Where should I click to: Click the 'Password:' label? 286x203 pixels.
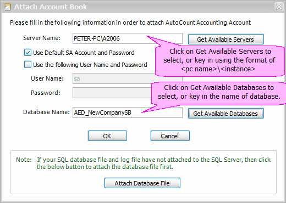tap(46, 93)
